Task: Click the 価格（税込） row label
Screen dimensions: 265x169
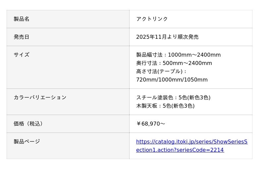Action: pos(28,124)
